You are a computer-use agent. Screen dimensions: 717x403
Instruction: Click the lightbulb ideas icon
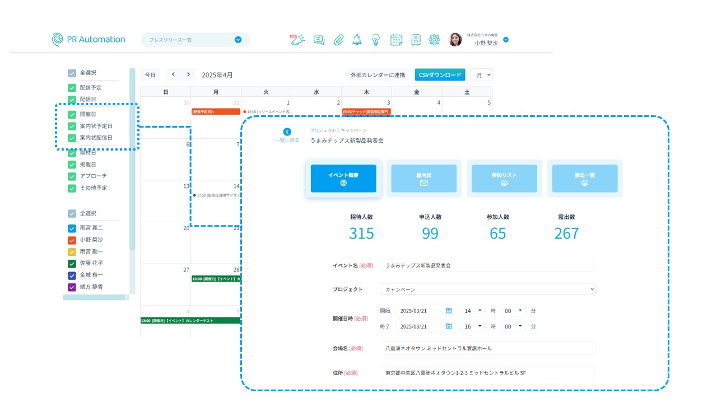376,40
